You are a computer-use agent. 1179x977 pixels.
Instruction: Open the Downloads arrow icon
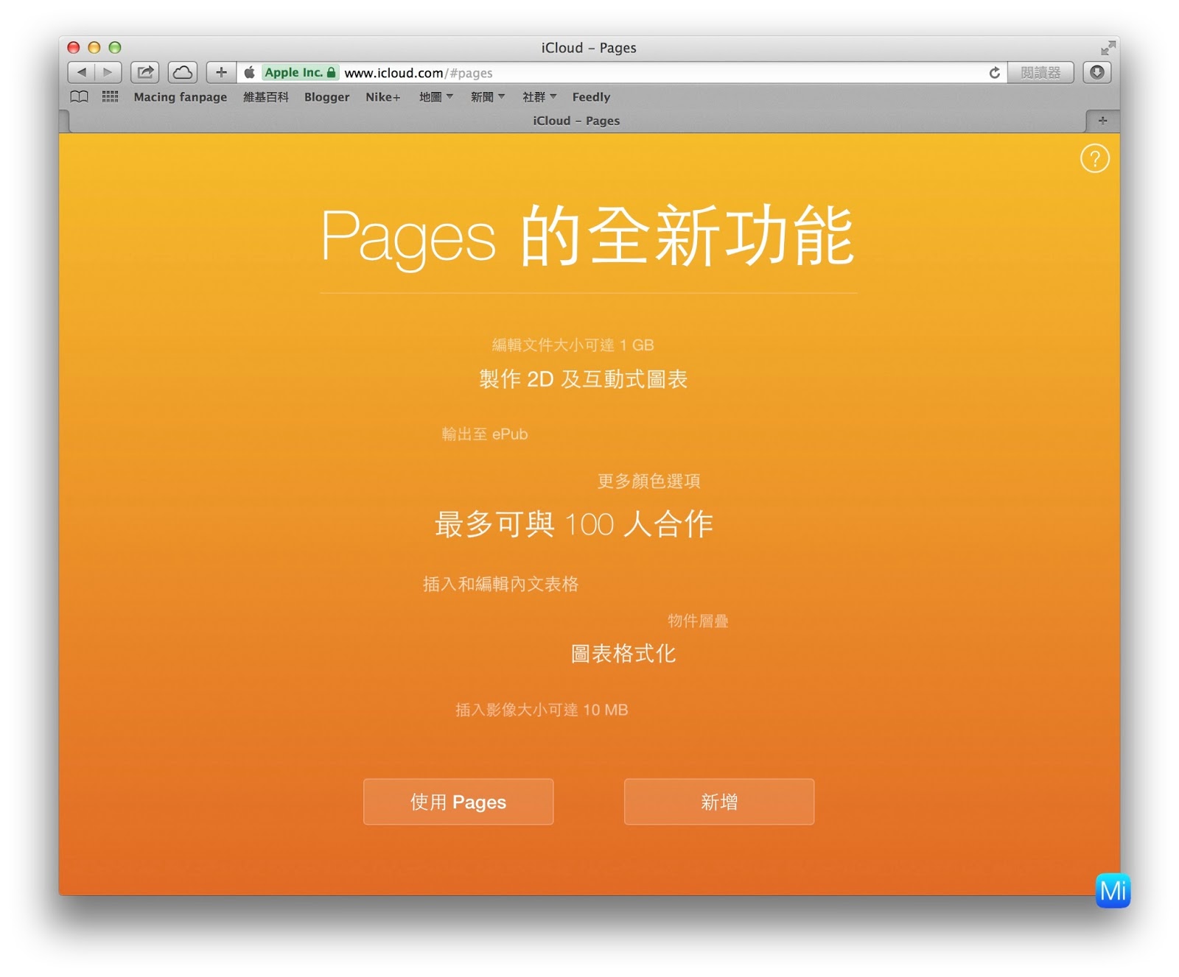click(1097, 72)
